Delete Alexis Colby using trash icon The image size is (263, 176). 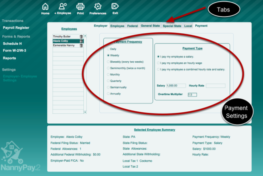click(x=81, y=41)
